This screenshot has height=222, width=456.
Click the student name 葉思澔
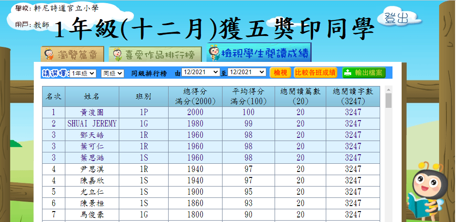(x=92, y=158)
